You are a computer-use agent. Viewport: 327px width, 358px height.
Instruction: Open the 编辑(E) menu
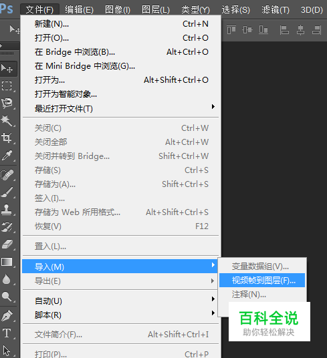pyautogui.click(x=79, y=9)
